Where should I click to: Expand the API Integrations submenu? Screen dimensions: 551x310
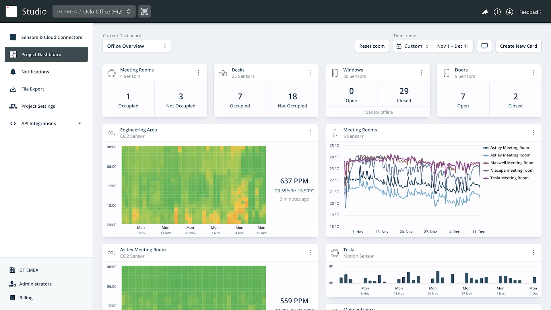79,123
